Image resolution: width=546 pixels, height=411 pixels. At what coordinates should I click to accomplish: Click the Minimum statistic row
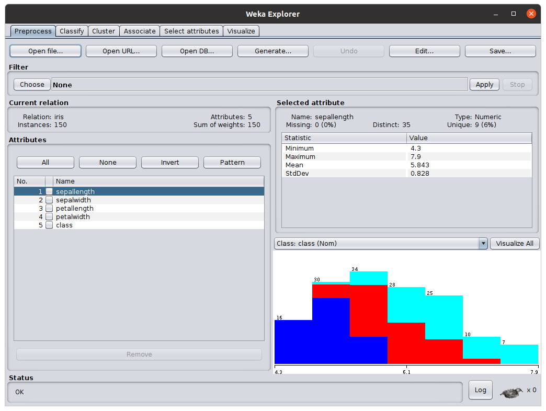(407, 149)
